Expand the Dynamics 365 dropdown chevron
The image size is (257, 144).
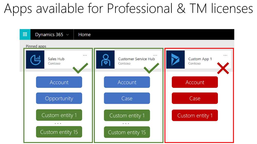pyautogui.click(x=67, y=35)
